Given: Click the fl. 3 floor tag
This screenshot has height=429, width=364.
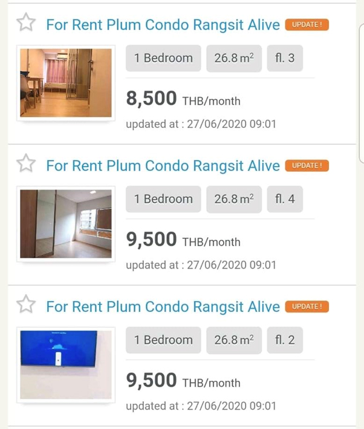Looking at the screenshot, I should point(285,59).
